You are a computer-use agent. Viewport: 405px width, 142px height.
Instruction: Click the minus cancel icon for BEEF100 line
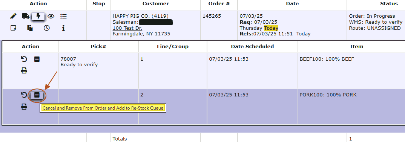tap(37, 60)
